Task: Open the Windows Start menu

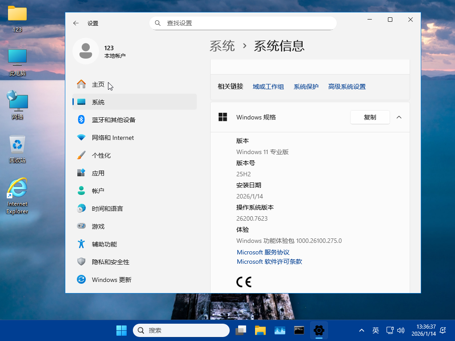Action: point(121,330)
